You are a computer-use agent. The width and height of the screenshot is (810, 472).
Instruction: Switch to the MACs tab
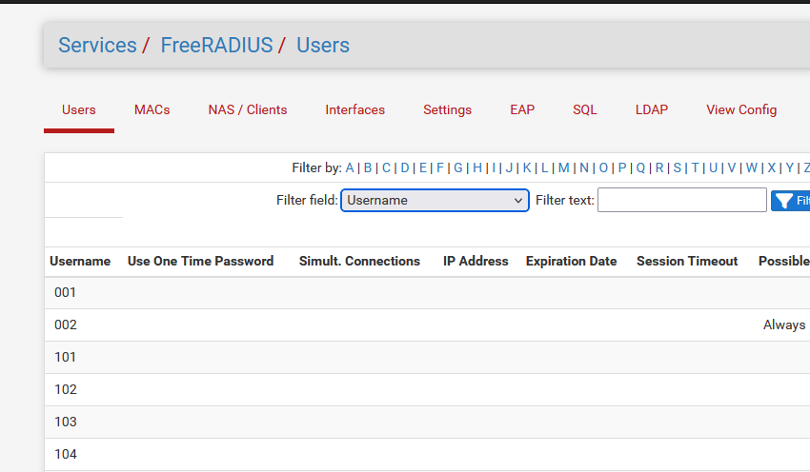coord(152,110)
